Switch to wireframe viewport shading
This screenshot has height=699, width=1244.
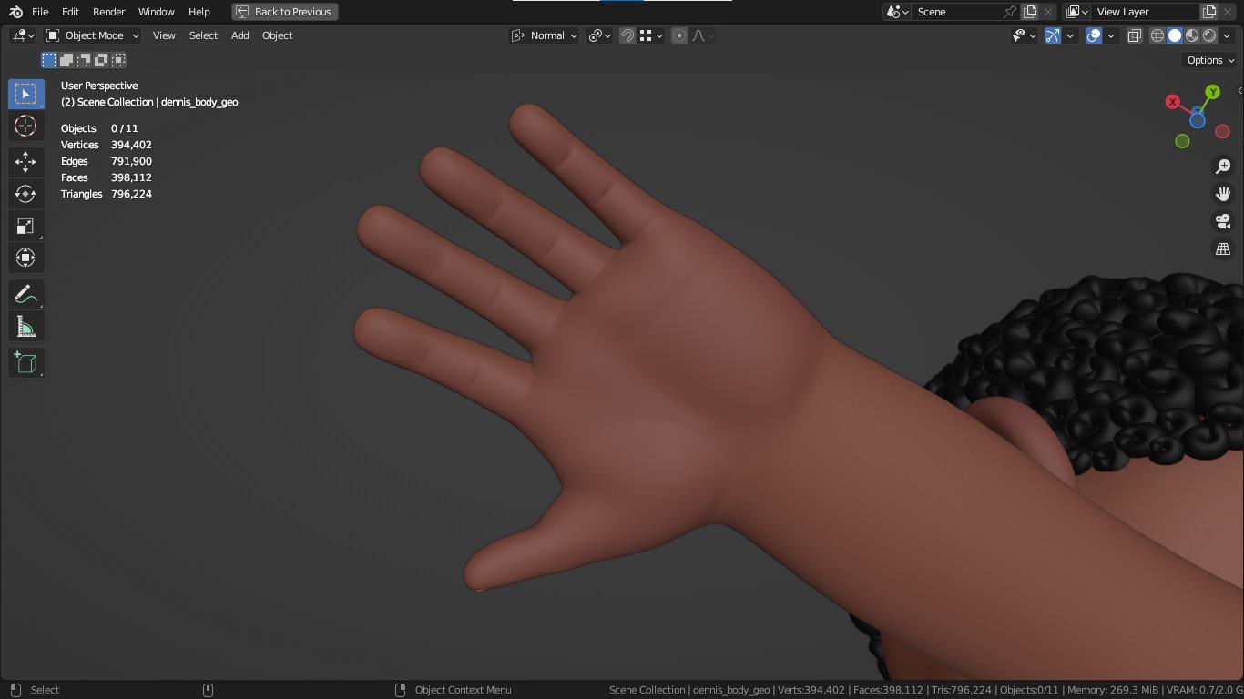[1157, 35]
